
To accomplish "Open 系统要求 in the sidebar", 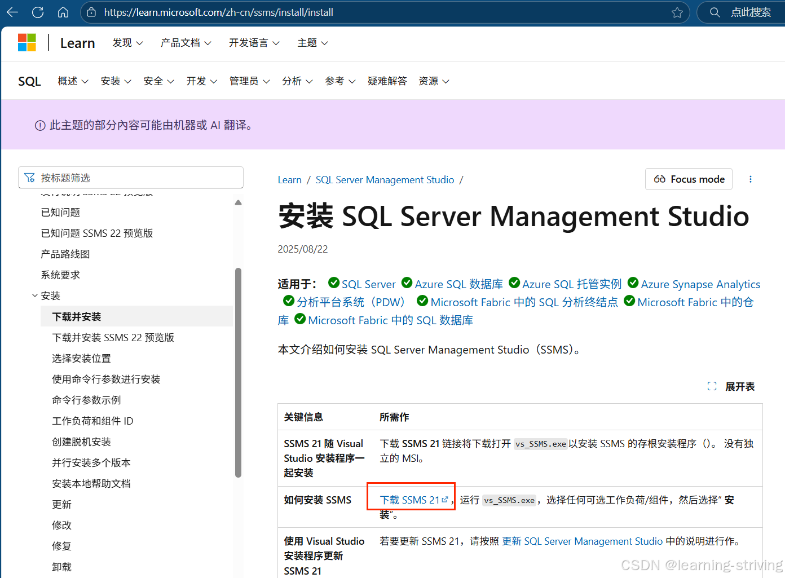I will (60, 275).
